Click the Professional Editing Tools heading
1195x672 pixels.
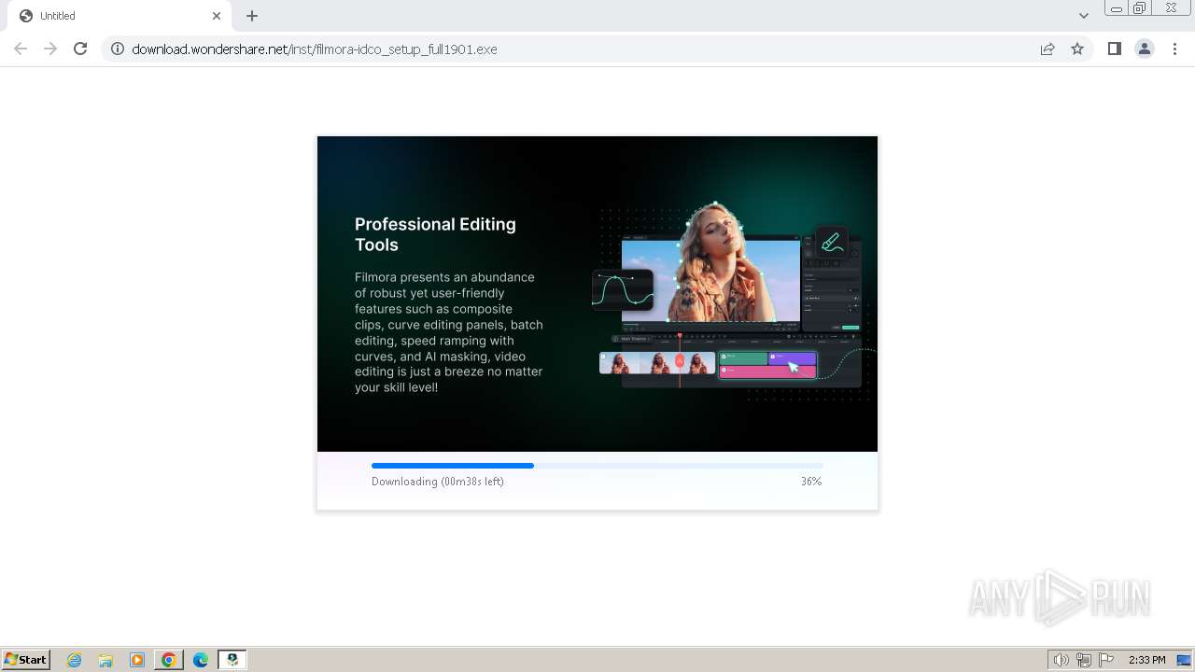[x=435, y=234]
